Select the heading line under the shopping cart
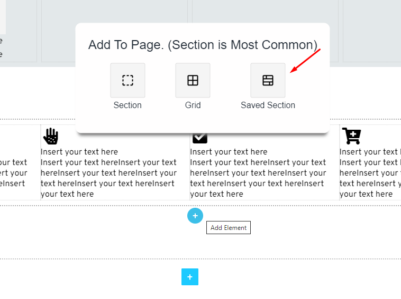This screenshot has width=401, height=299. tap(369, 152)
